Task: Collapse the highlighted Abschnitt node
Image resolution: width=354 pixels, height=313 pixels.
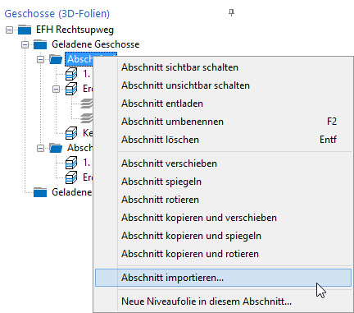Action: pyautogui.click(x=40, y=59)
